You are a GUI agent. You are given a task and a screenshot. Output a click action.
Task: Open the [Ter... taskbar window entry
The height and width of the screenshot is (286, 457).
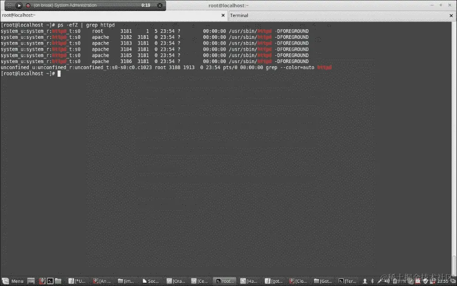pyautogui.click(x=347, y=281)
